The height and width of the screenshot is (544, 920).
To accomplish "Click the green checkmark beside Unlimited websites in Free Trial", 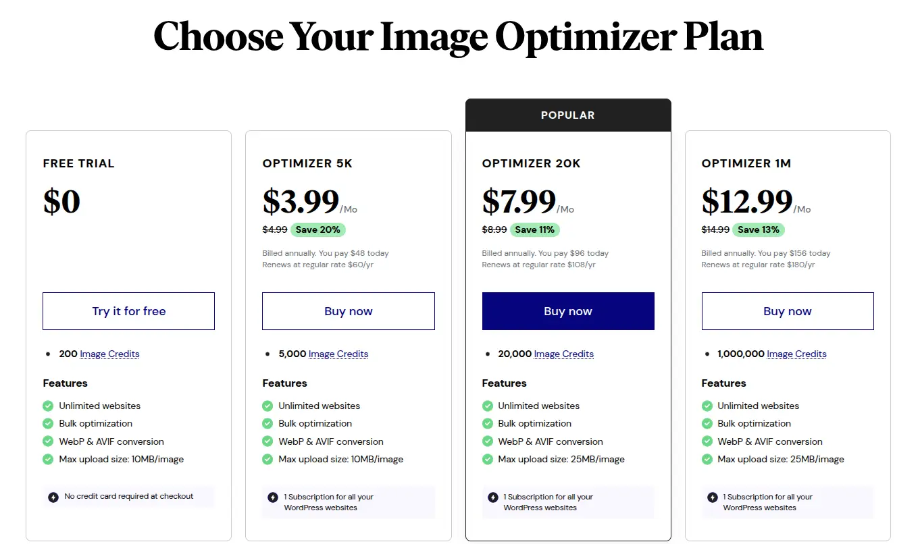I will click(x=47, y=406).
